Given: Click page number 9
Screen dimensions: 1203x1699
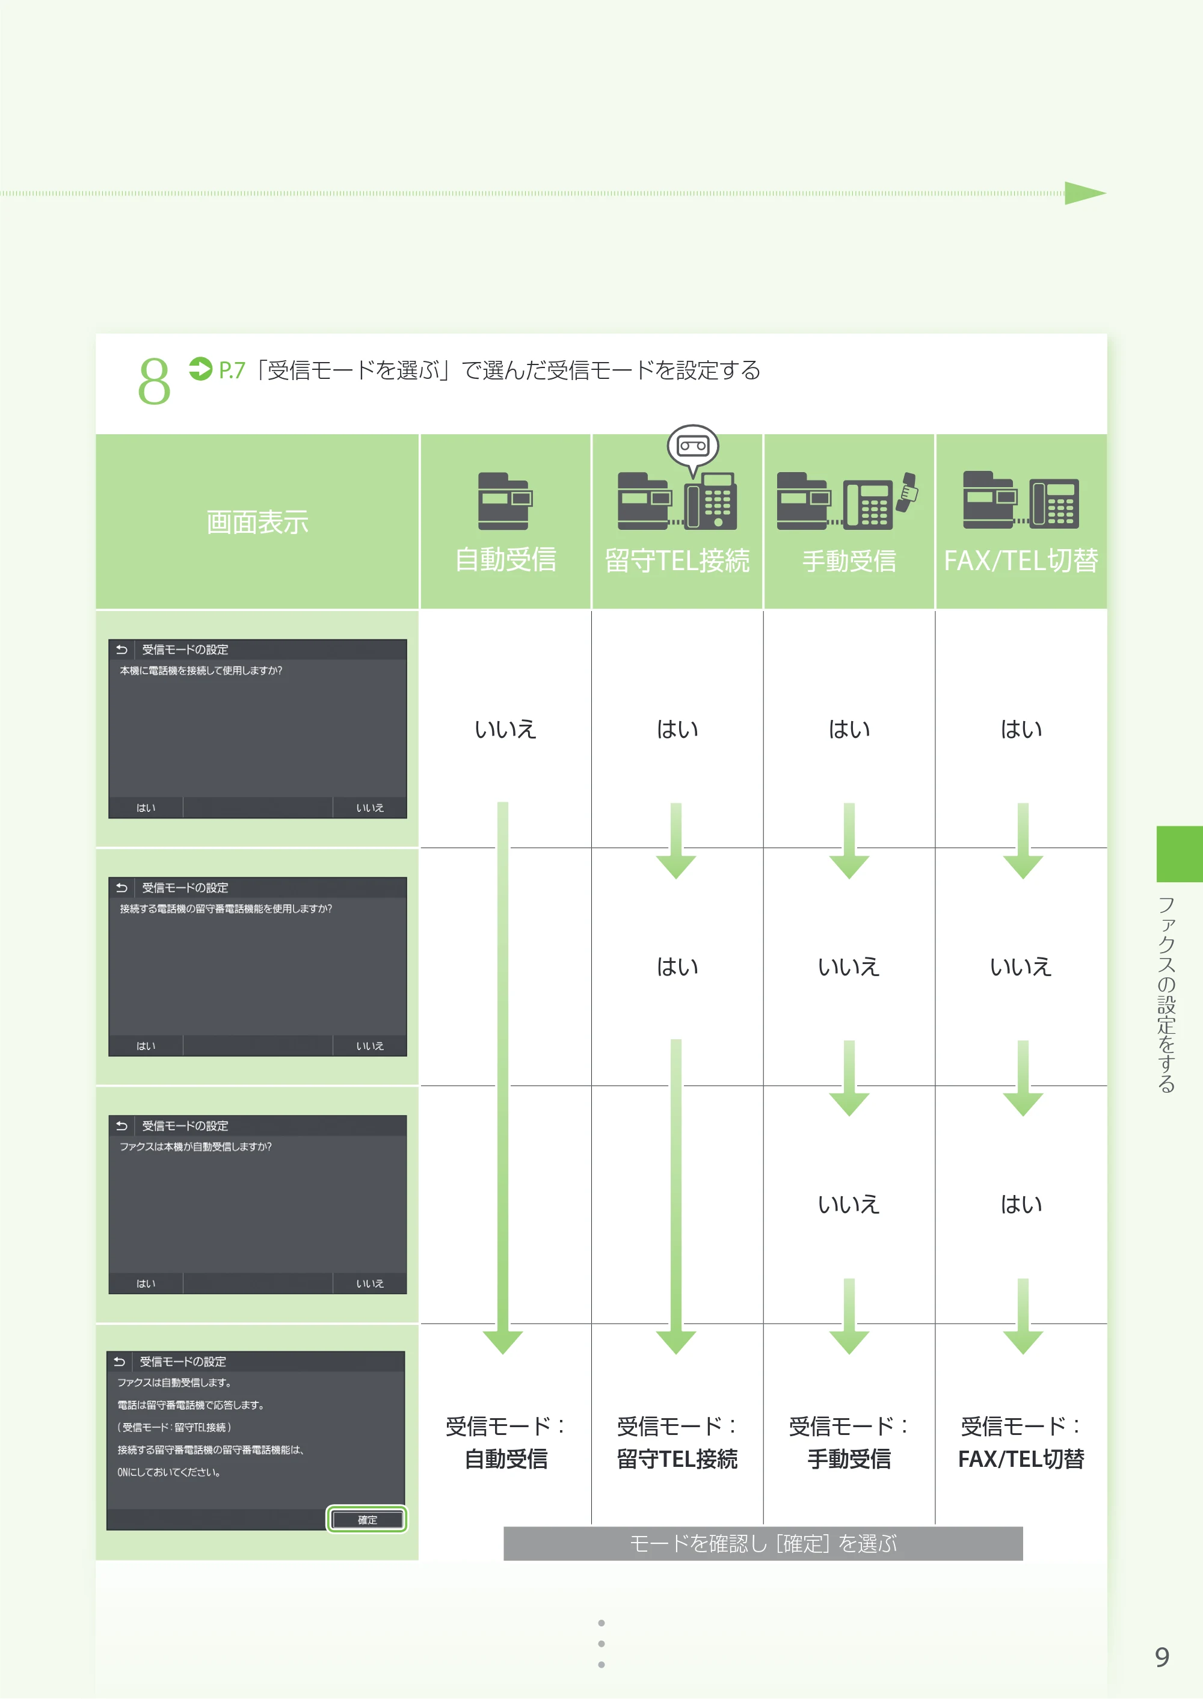Looking at the screenshot, I should pyautogui.click(x=1161, y=1658).
